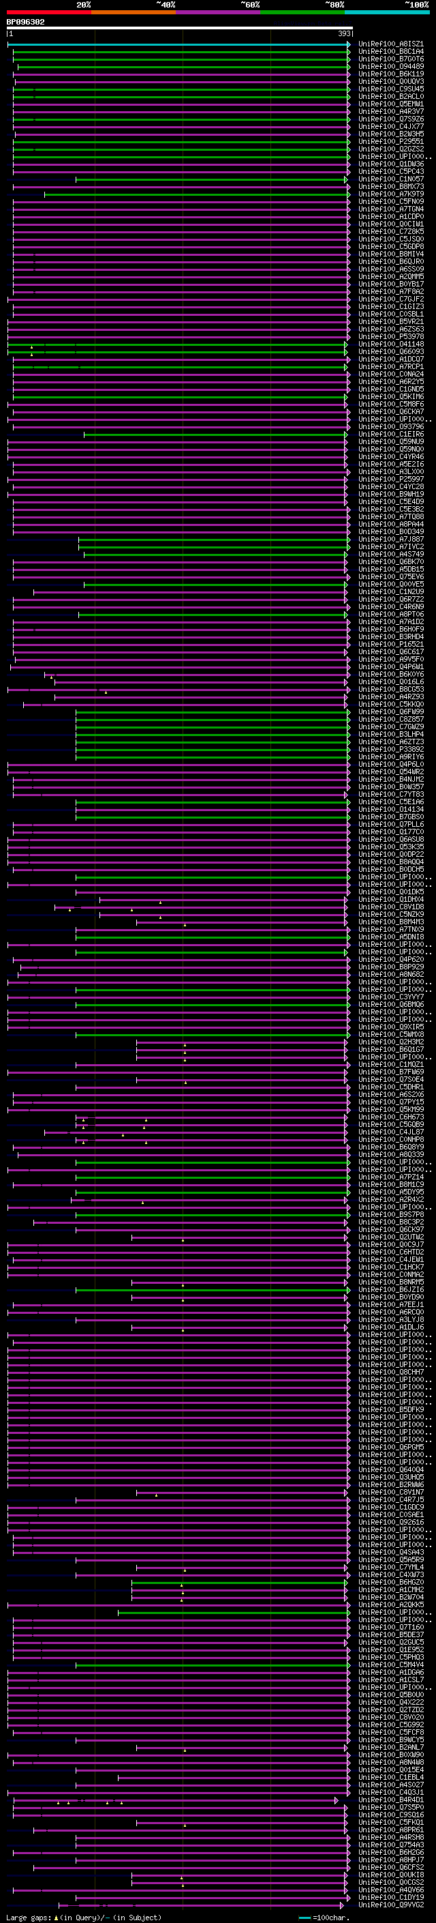Select hit label UniRef100_C5PC43
The height and width of the screenshot is (1923, 436).
(391, 172)
